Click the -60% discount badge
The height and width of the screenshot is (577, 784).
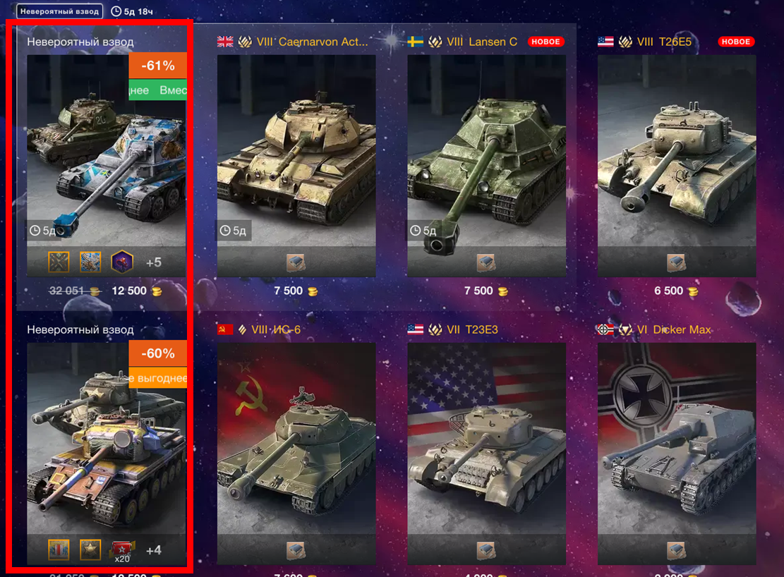tap(157, 353)
